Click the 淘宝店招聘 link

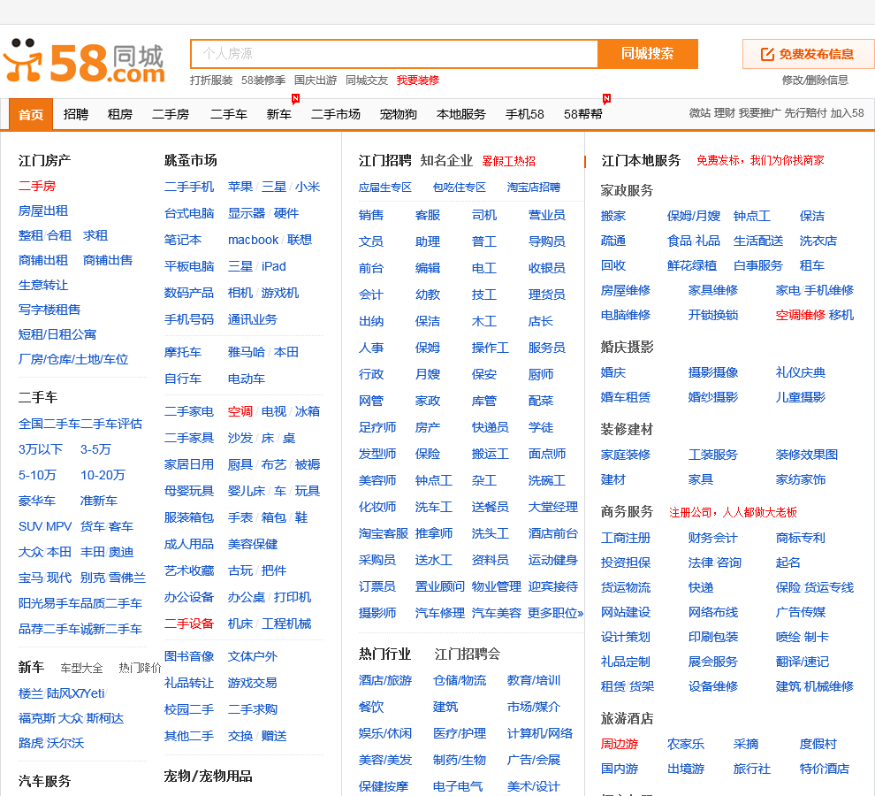point(534,188)
